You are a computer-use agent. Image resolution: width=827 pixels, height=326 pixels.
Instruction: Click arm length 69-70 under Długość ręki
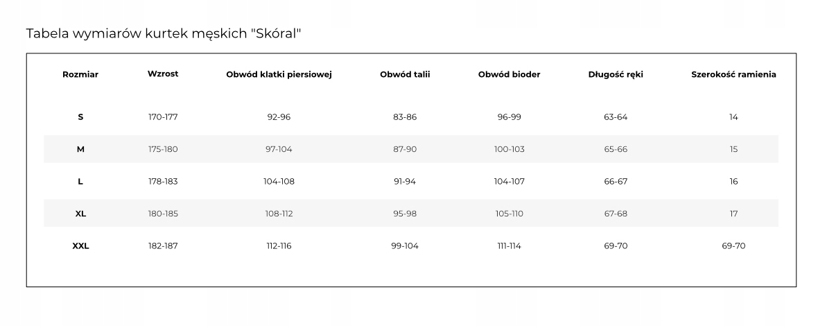(616, 246)
